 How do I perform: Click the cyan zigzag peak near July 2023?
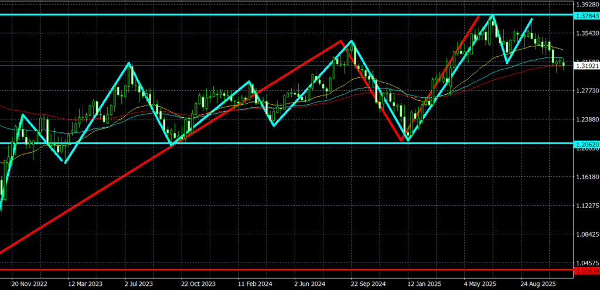[128, 63]
